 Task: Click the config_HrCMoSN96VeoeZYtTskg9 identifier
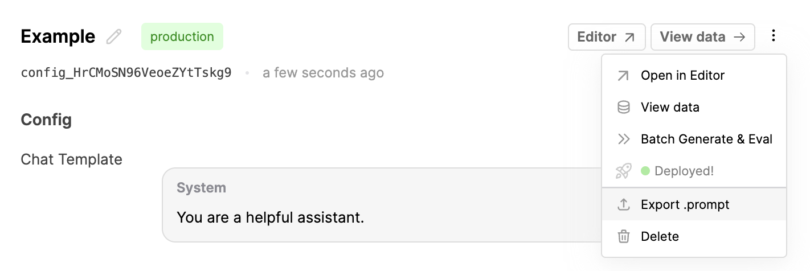pos(126,73)
